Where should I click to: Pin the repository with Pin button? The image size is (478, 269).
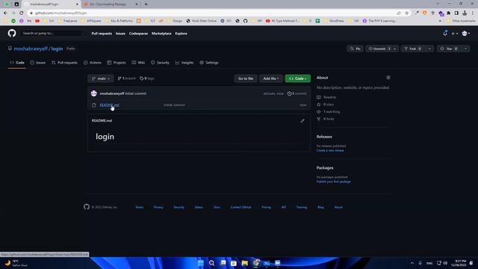356,49
